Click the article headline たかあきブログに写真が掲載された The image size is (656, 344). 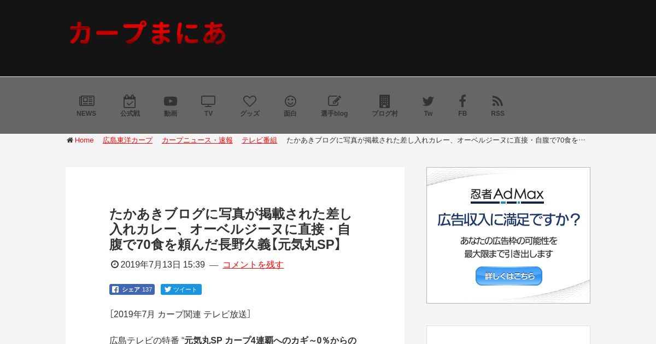(x=231, y=229)
